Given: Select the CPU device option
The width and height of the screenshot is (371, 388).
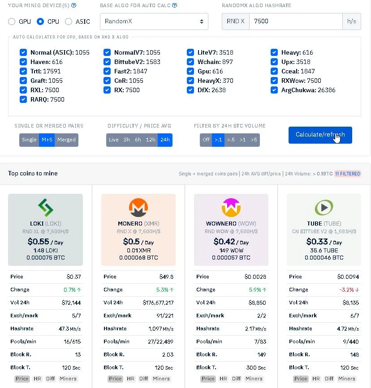Looking at the screenshot, I should coord(40,21).
